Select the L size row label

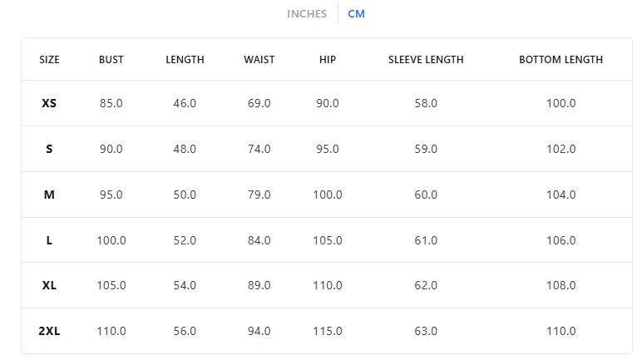click(50, 240)
